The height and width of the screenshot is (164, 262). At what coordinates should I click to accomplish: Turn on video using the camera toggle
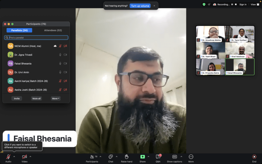tap(25, 156)
